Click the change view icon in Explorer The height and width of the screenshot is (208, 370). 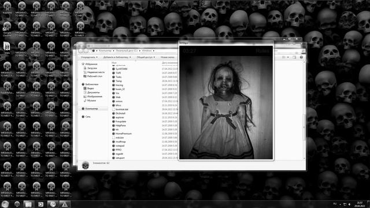284,57
